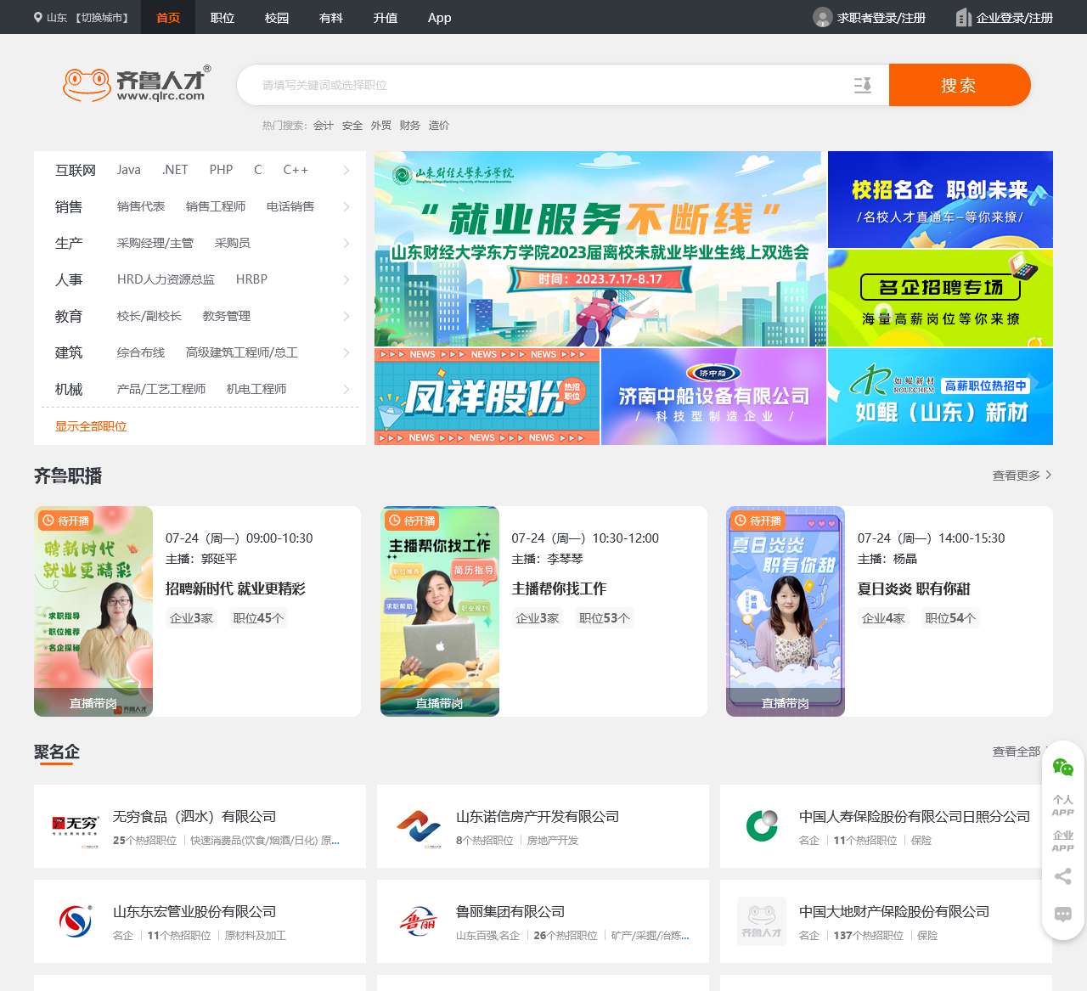1087x991 pixels.
Task: Select the 职位 navigation tab
Action: pyautogui.click(x=222, y=17)
